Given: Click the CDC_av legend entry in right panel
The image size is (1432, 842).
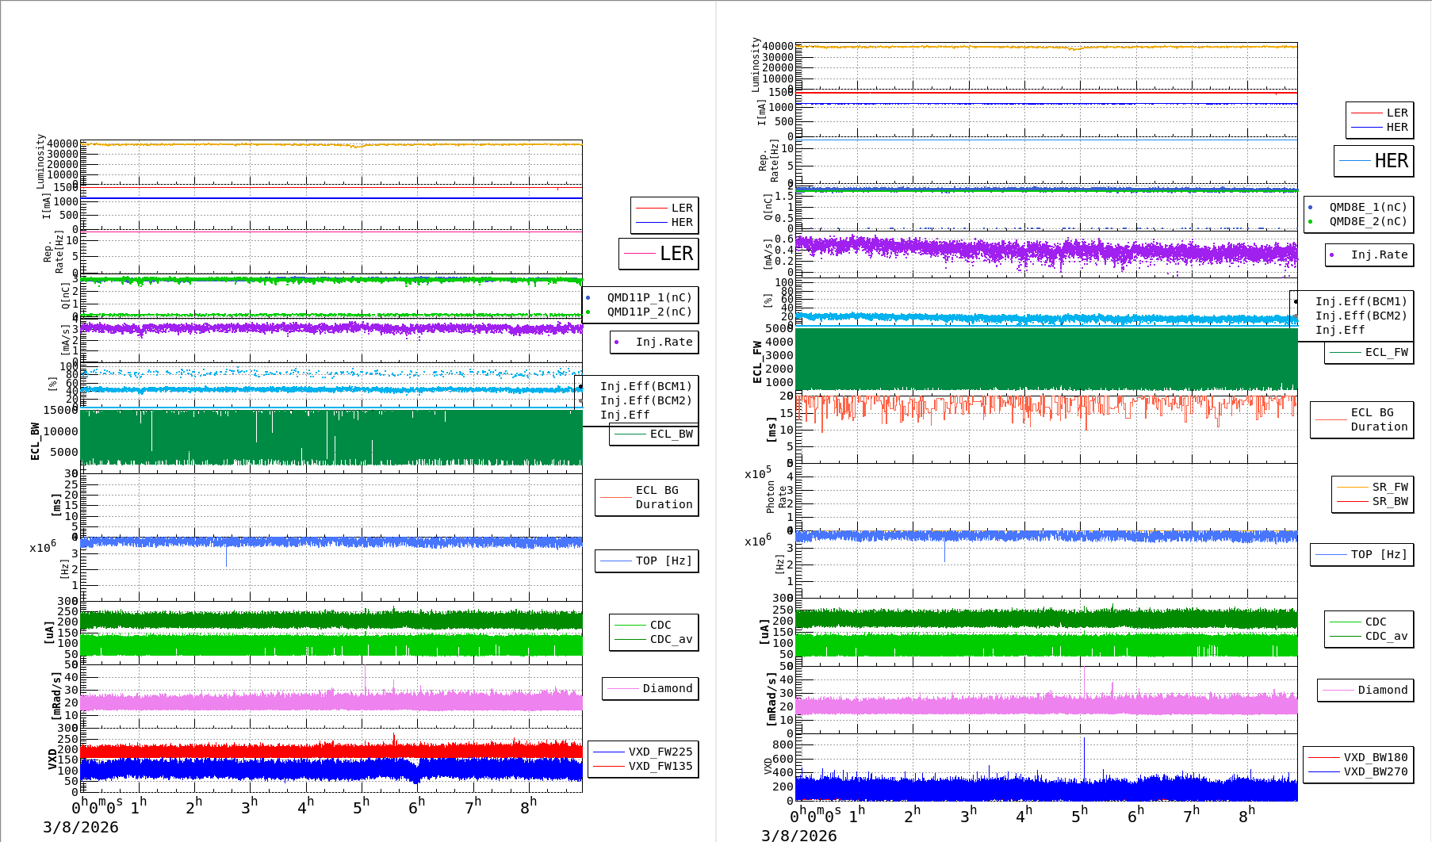Looking at the screenshot, I should (1385, 636).
